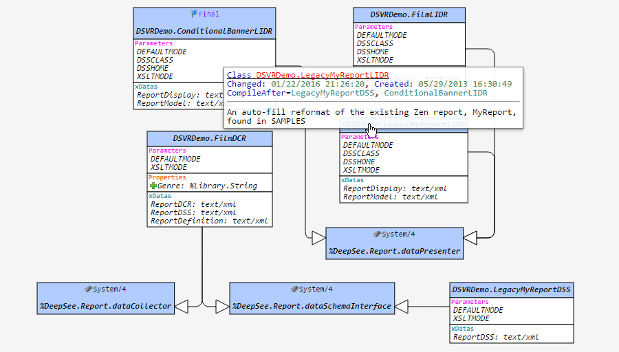619x352 pixels.
Task: Collapse the Parameters section in FilmLIDR
Action: pos(373,27)
